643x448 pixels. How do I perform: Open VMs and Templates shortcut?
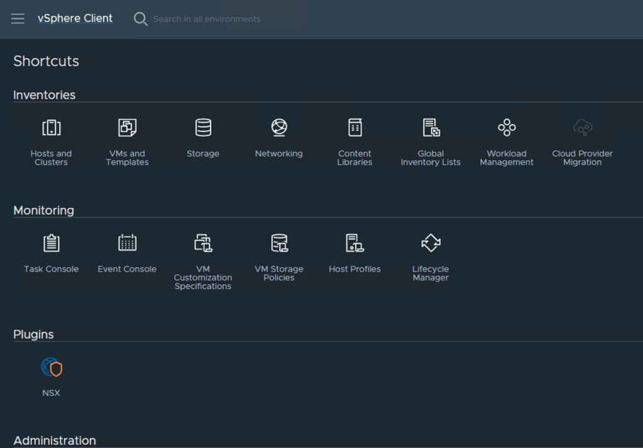tap(127, 128)
